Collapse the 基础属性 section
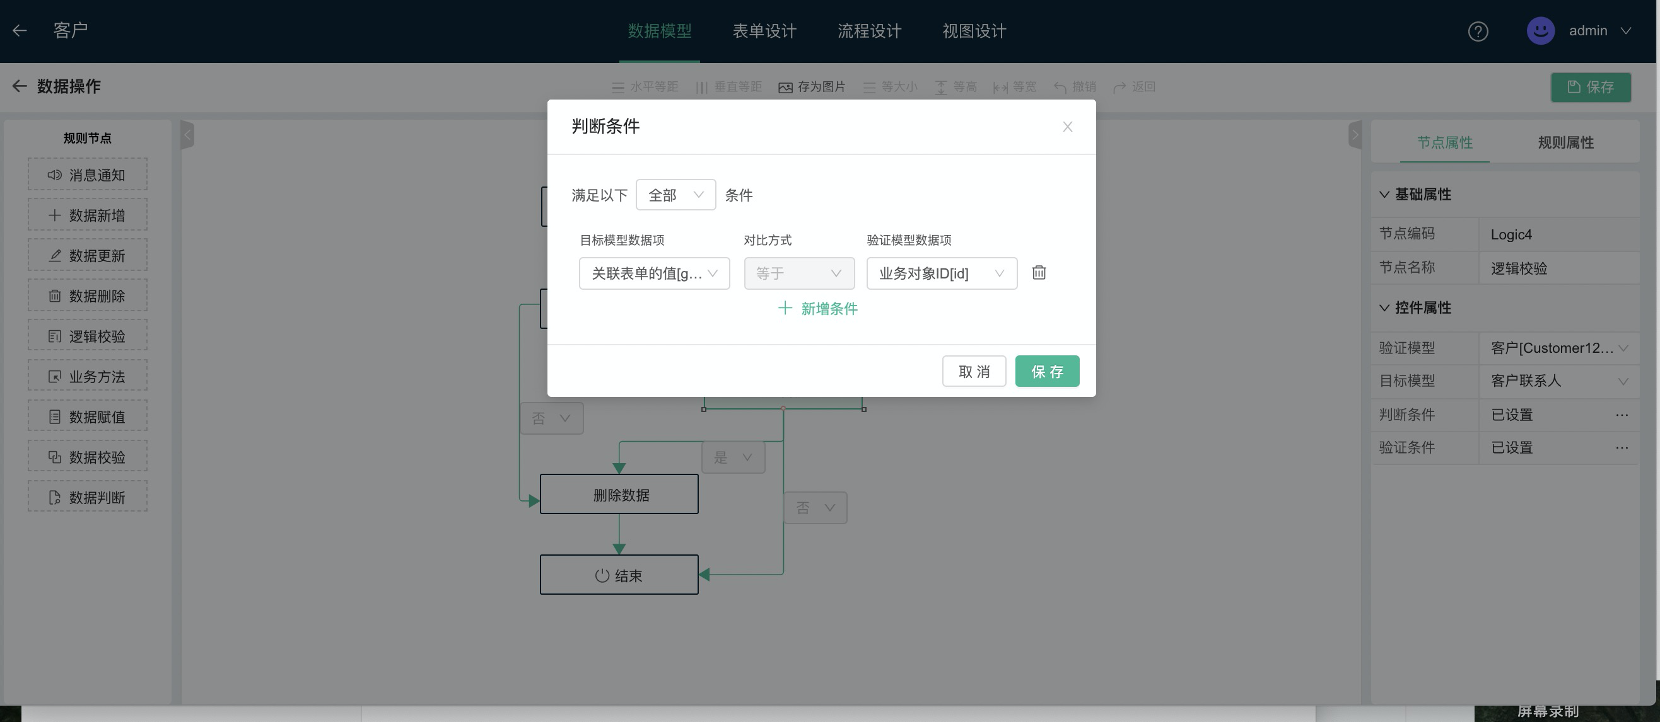 pyautogui.click(x=1384, y=193)
